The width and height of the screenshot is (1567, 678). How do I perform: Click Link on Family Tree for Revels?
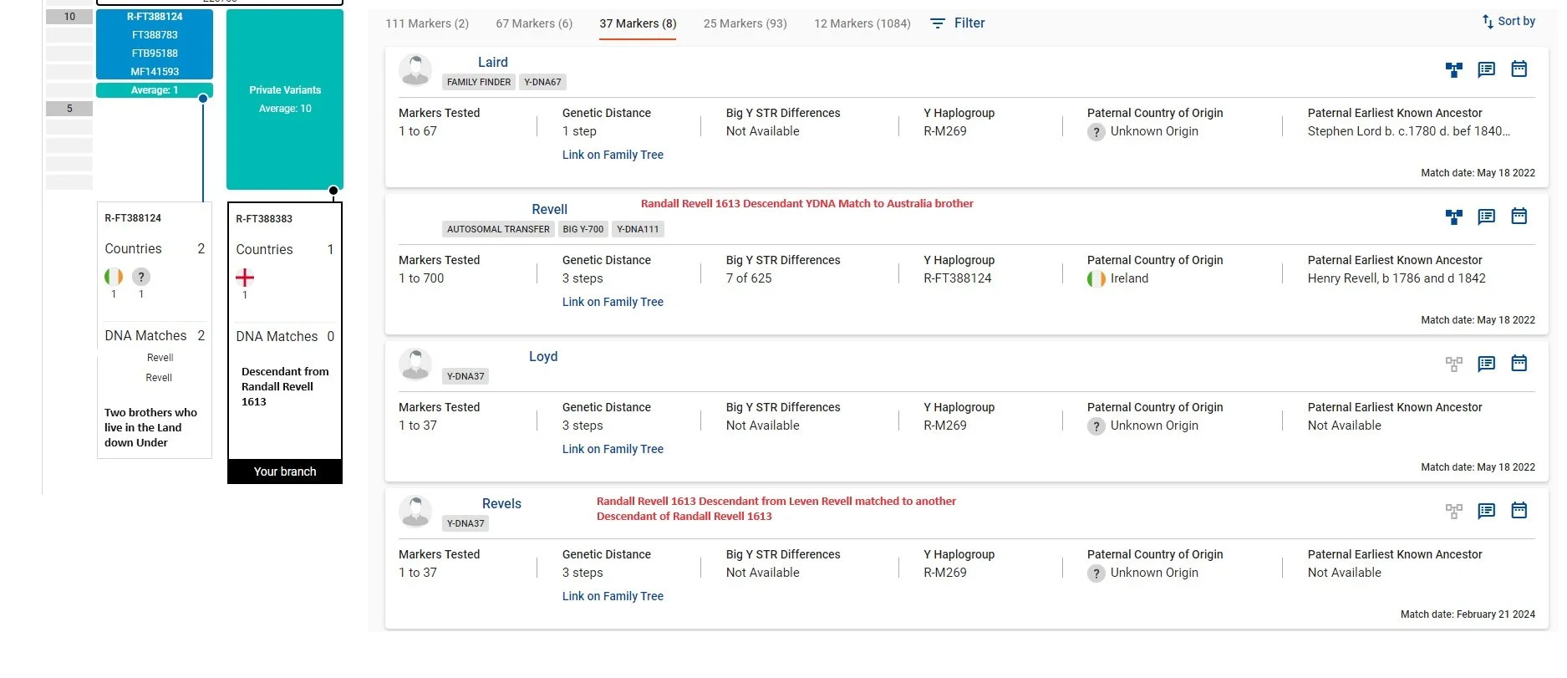point(613,596)
